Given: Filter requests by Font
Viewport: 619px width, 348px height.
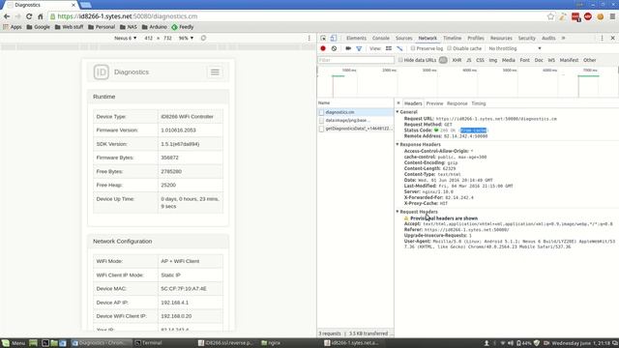Looking at the screenshot, I should 524,60.
